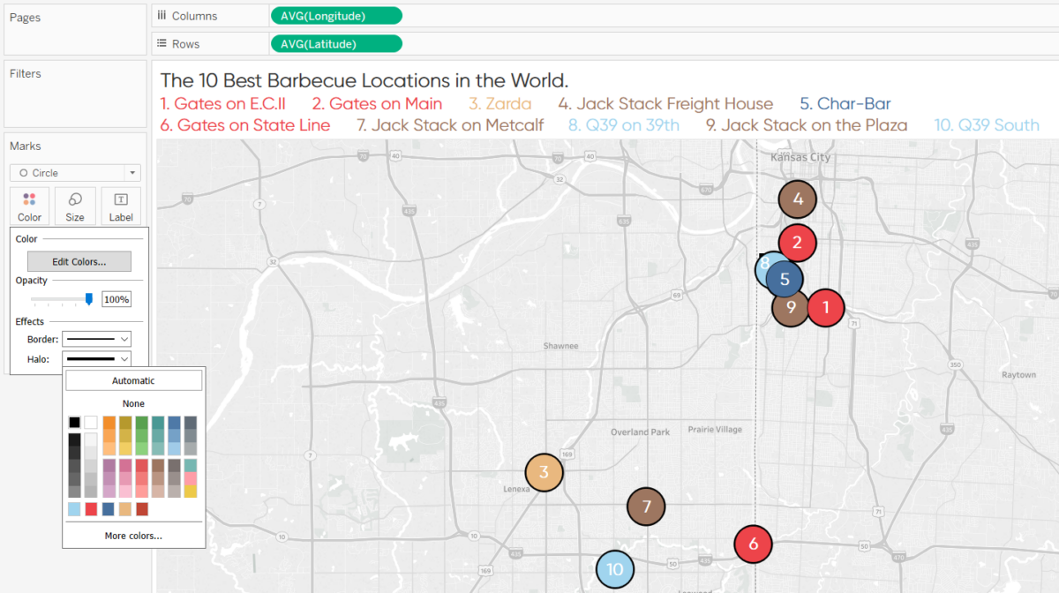The height and width of the screenshot is (593, 1059).
Task: Select the red swatch in the color palette
Action: 91,509
